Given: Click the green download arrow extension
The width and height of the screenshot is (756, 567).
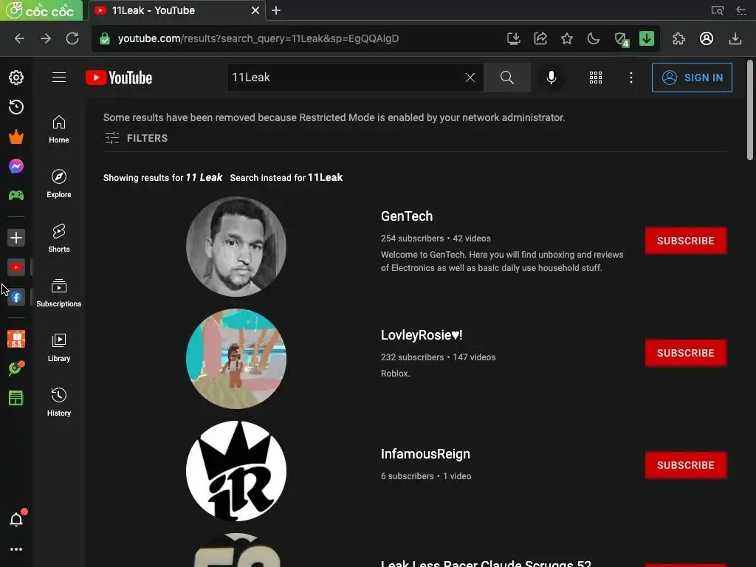Looking at the screenshot, I should (x=647, y=38).
